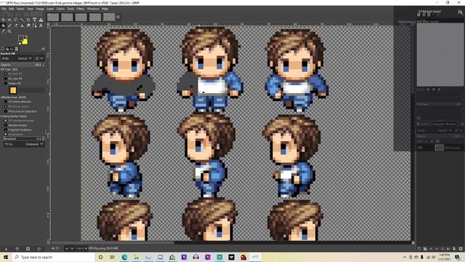Open the Windows Start menu
The height and width of the screenshot is (262, 465).
pyautogui.click(x=6, y=257)
